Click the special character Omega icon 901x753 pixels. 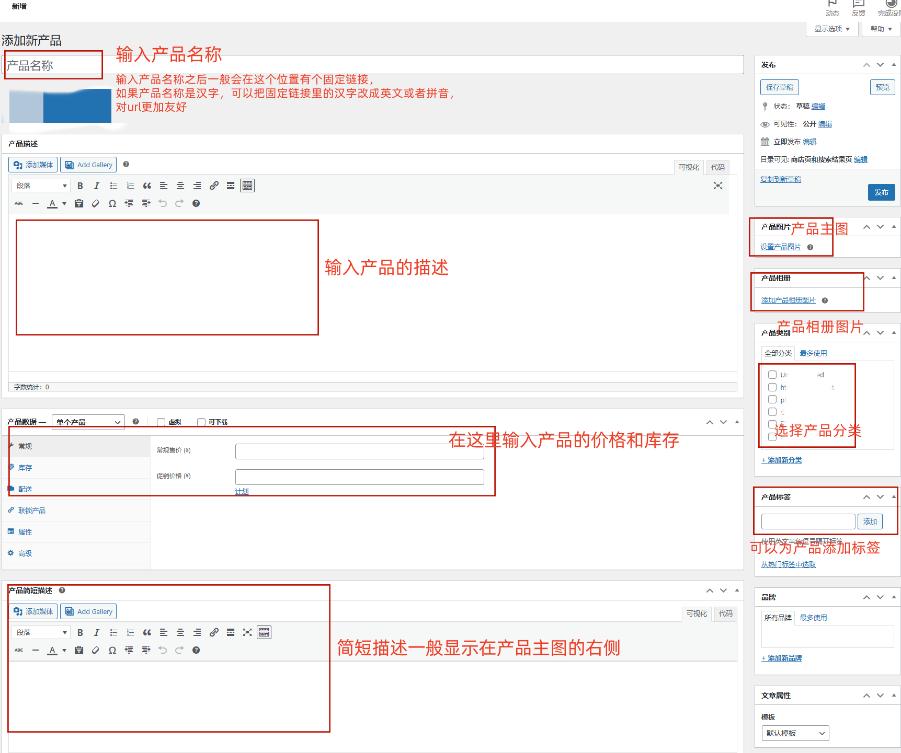click(x=112, y=204)
